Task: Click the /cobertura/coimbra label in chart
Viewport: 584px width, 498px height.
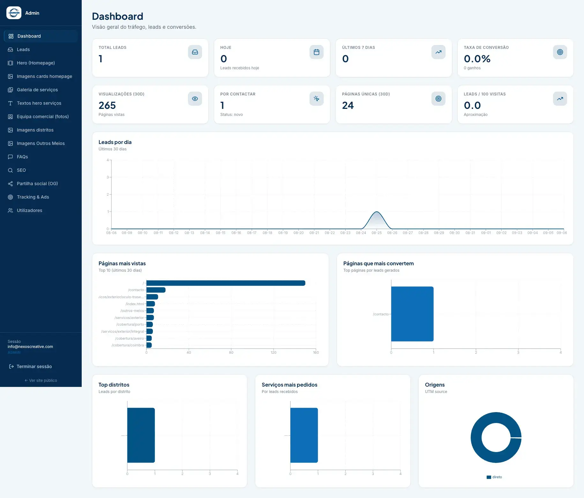Action: pyautogui.click(x=128, y=345)
